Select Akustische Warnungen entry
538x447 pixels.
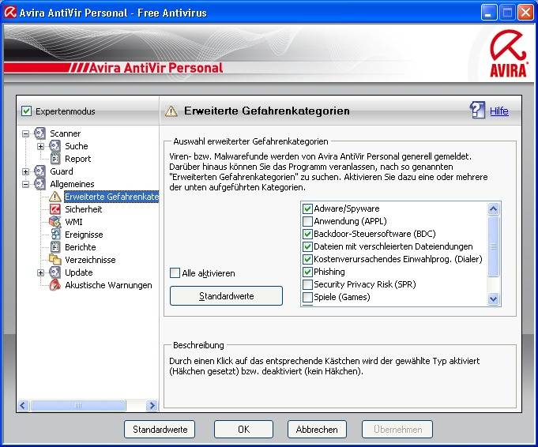108,285
